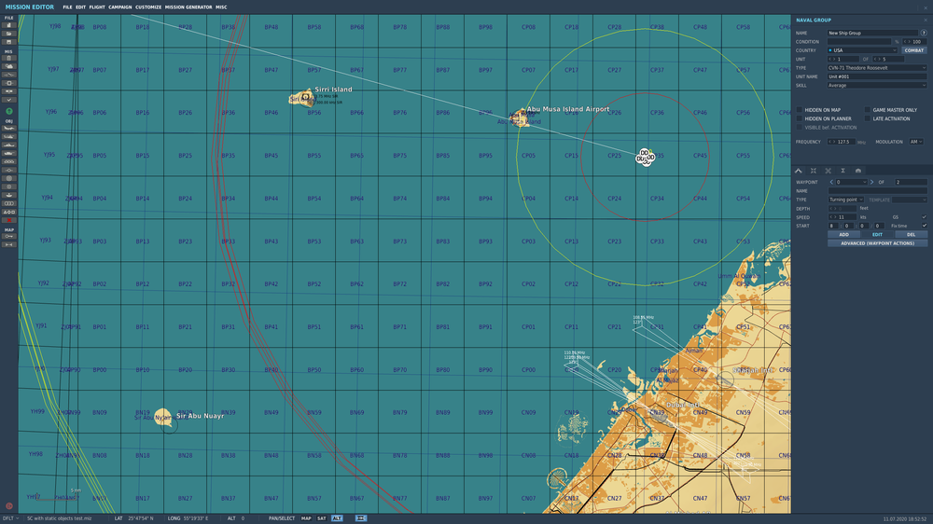933x524 pixels.
Task: Open the weather cloud icon in sidebar
Action: click(9, 66)
